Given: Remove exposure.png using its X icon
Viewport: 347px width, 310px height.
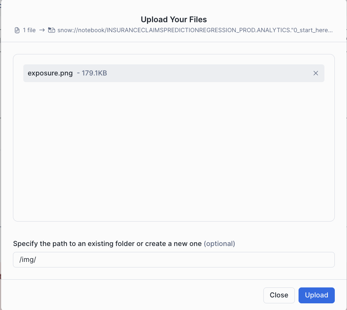Looking at the screenshot, I should pyautogui.click(x=316, y=73).
